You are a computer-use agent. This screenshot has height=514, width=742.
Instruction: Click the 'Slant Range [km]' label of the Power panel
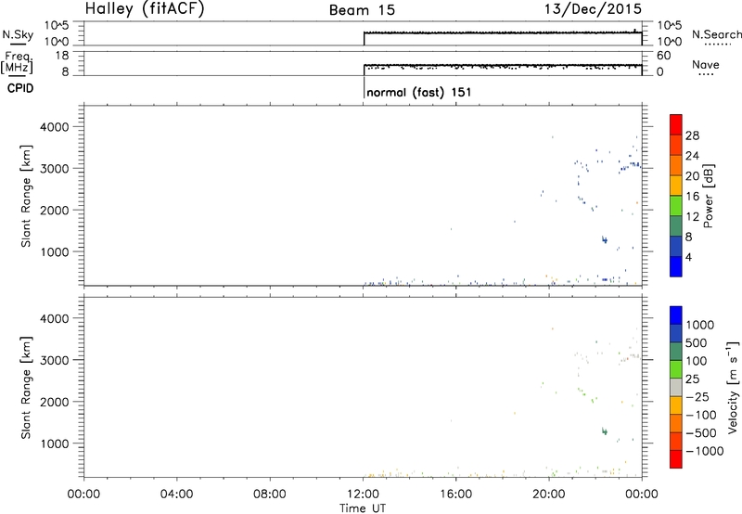tap(26, 196)
